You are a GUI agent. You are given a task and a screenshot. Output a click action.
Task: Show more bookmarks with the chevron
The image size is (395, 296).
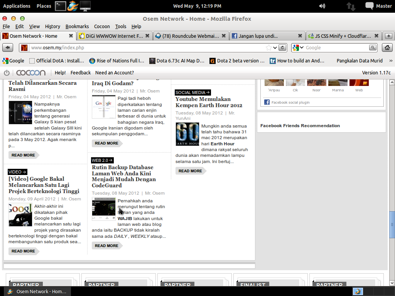tap(391, 61)
